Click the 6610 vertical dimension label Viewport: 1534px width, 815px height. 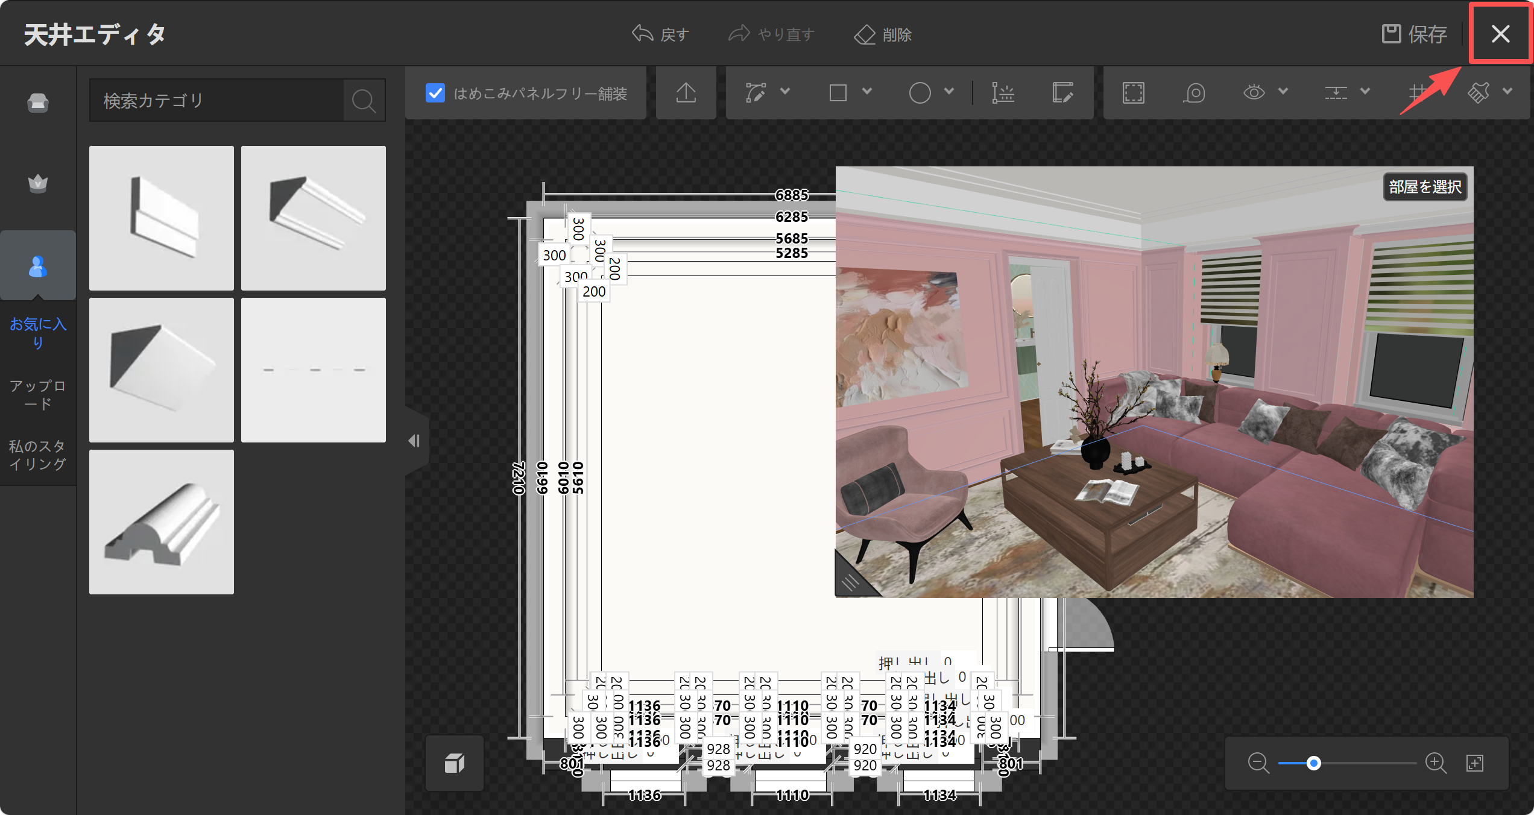pos(542,478)
